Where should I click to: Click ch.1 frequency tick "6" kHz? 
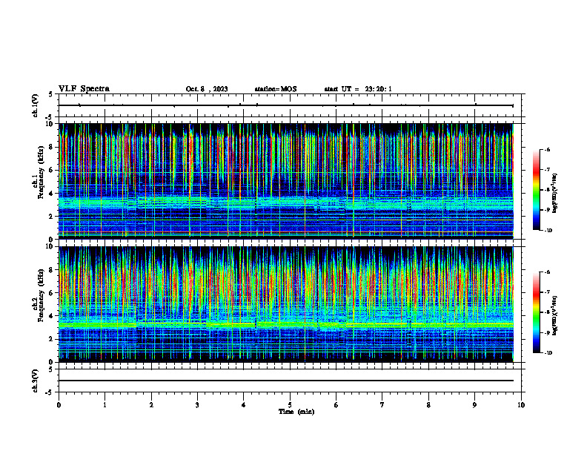(51, 170)
